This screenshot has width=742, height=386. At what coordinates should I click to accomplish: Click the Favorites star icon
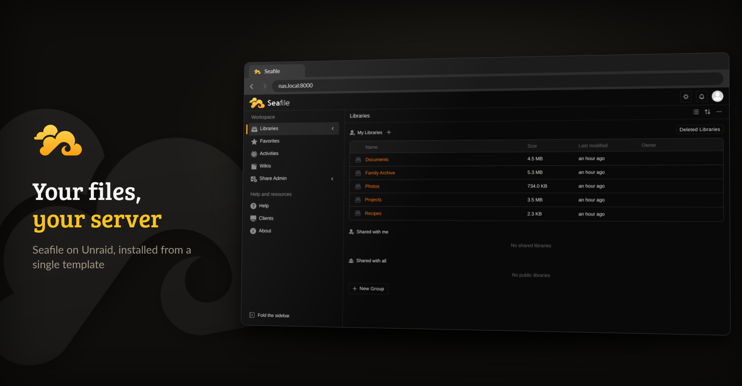coord(254,142)
